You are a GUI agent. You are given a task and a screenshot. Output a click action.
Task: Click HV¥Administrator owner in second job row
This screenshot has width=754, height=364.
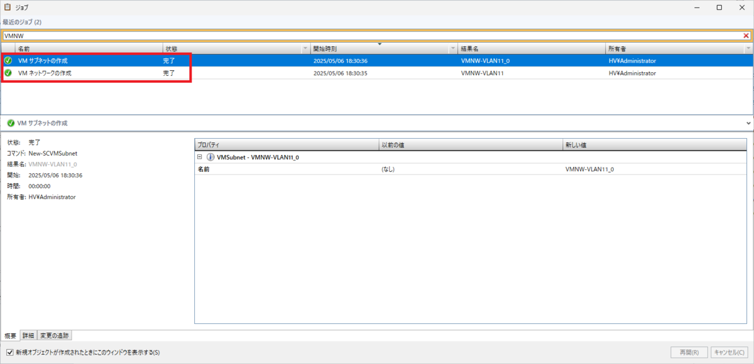[x=632, y=73]
